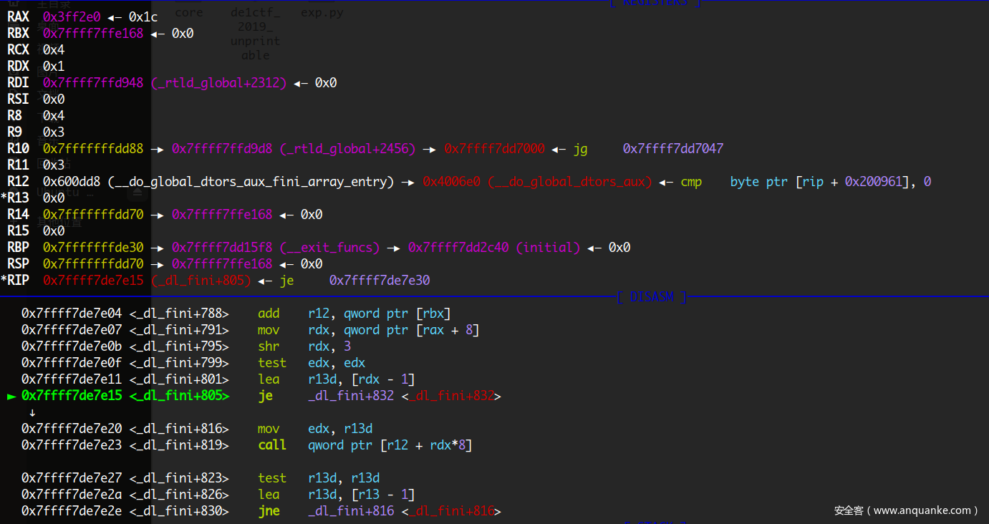Select disassembly address 0x7ffff7de7e04
The height and width of the screenshot is (524, 989).
[x=72, y=313]
